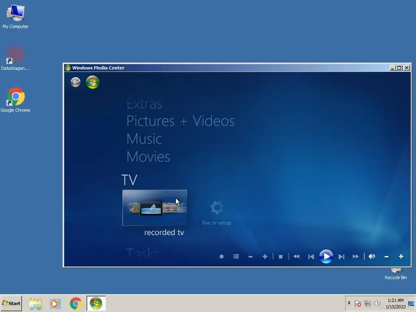This screenshot has height=312, width=416.
Task: Open the DataWagon desktop shortcut
Action: click(x=15, y=58)
